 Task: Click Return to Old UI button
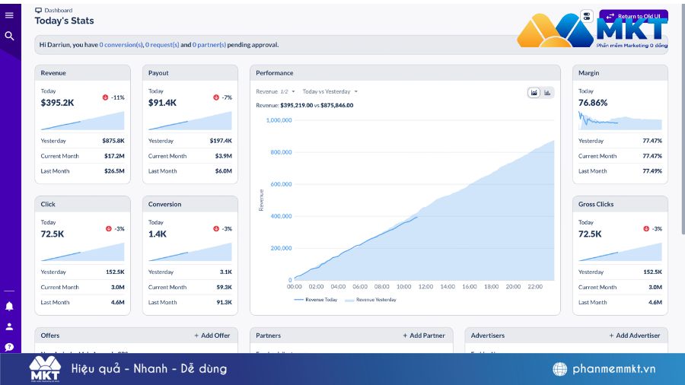pos(633,16)
